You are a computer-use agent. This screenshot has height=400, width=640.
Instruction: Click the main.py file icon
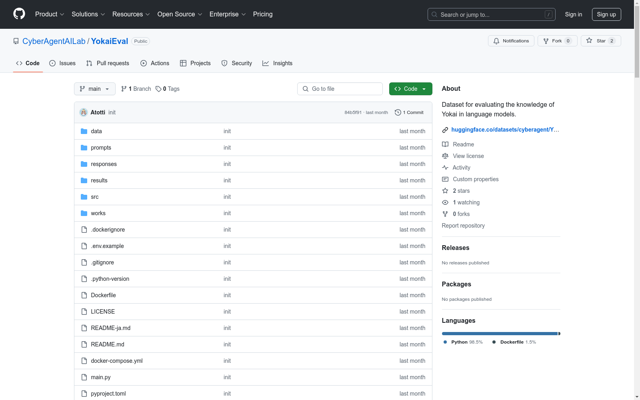(84, 377)
